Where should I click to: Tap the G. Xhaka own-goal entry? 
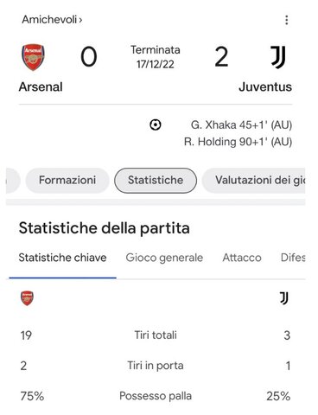(x=241, y=125)
